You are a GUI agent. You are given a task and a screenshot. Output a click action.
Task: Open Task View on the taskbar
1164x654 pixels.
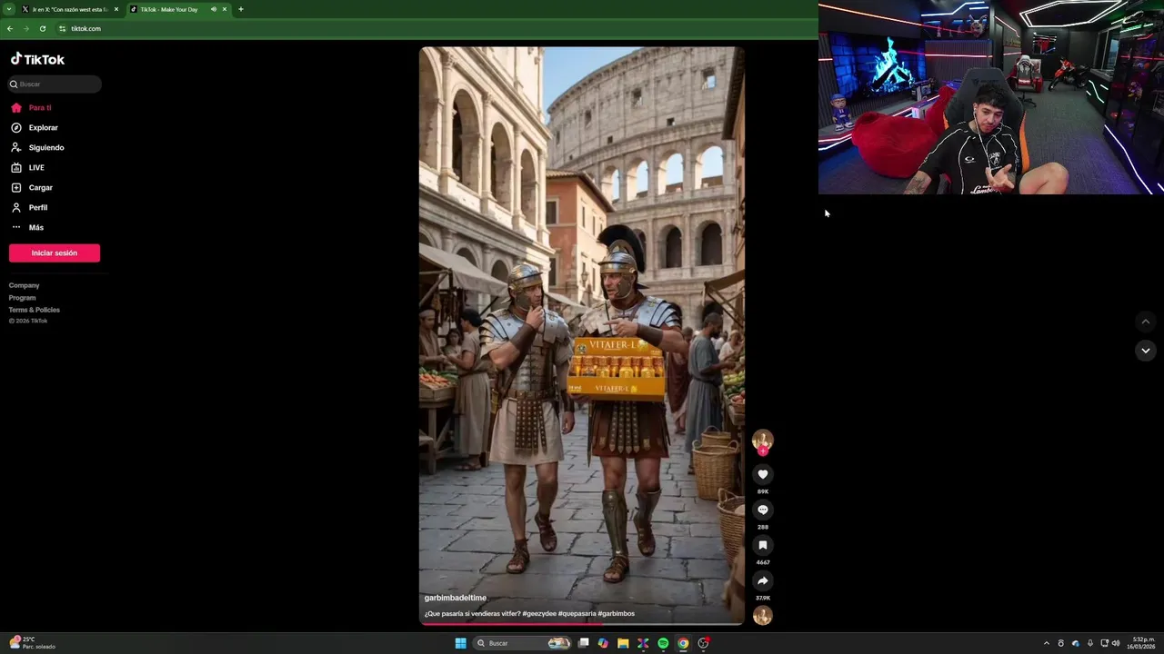(x=583, y=643)
